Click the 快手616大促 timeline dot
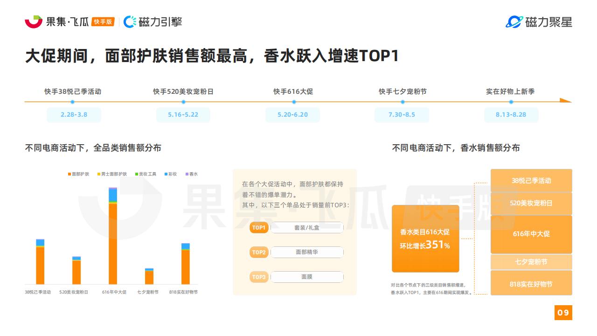597x336 pixels. (293, 102)
